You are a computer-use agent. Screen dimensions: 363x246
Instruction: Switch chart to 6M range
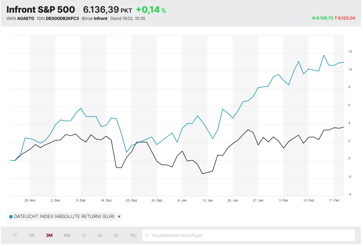pyautogui.click(x=67, y=235)
